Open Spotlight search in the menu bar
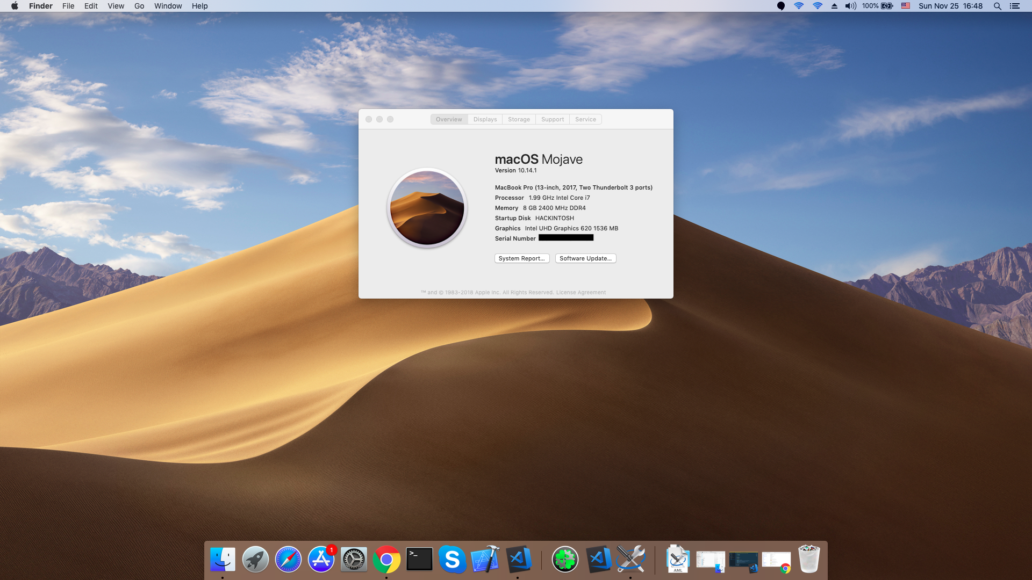Image resolution: width=1032 pixels, height=580 pixels. 997,6
